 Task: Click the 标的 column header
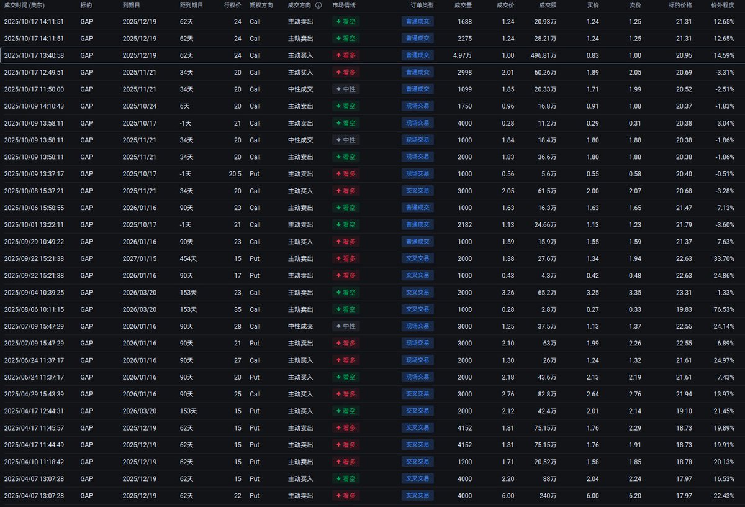click(86, 5)
